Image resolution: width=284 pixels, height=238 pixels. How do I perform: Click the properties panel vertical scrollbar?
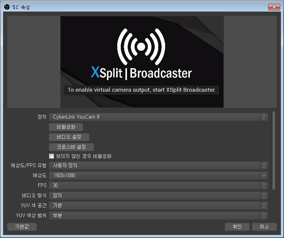pos(274,151)
